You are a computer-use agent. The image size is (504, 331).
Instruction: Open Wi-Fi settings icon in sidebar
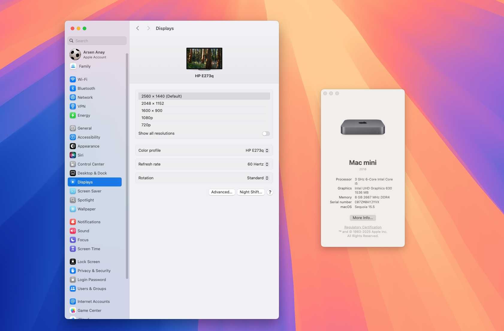(73, 79)
